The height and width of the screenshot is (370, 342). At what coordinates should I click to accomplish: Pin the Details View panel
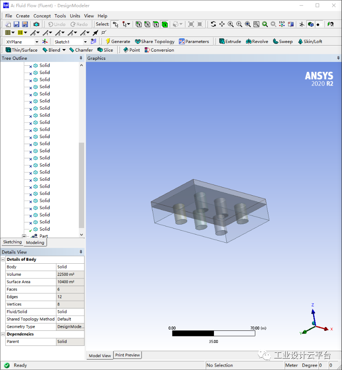point(81,252)
